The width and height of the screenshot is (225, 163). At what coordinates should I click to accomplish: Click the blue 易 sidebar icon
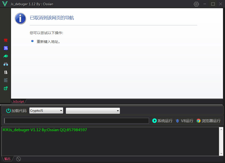(x=5, y=48)
